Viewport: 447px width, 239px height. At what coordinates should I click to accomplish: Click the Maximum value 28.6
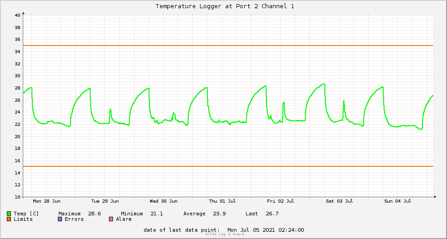94,214
